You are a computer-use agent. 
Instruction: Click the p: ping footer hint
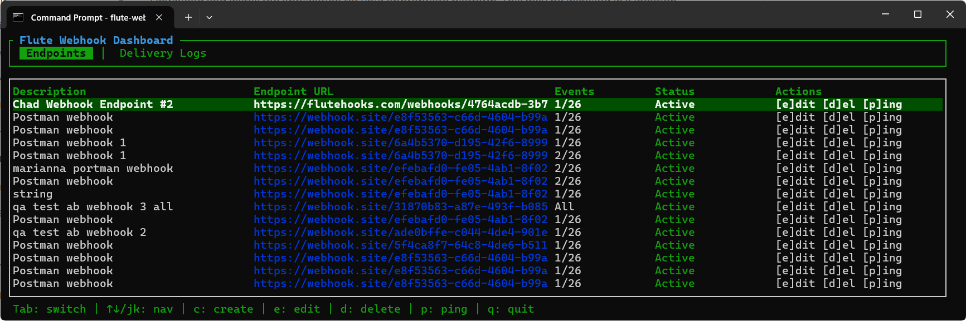tap(444, 309)
